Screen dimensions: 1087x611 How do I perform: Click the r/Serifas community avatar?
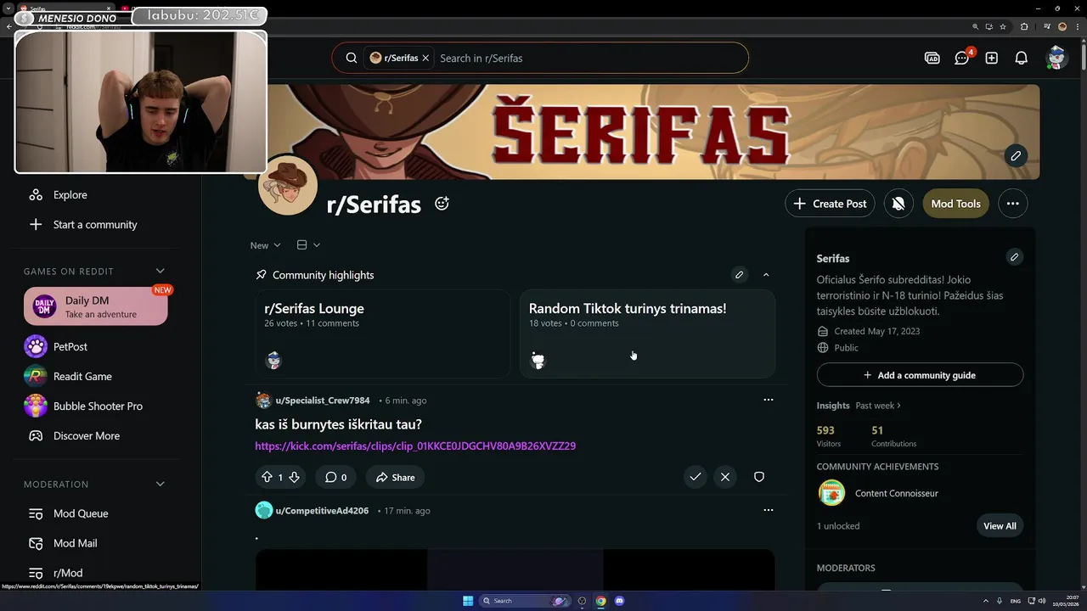point(288,184)
